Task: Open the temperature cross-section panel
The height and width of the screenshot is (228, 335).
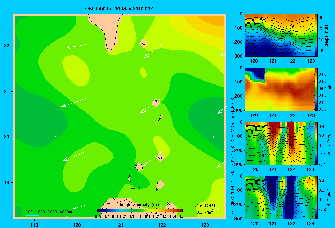Action: 280,35
